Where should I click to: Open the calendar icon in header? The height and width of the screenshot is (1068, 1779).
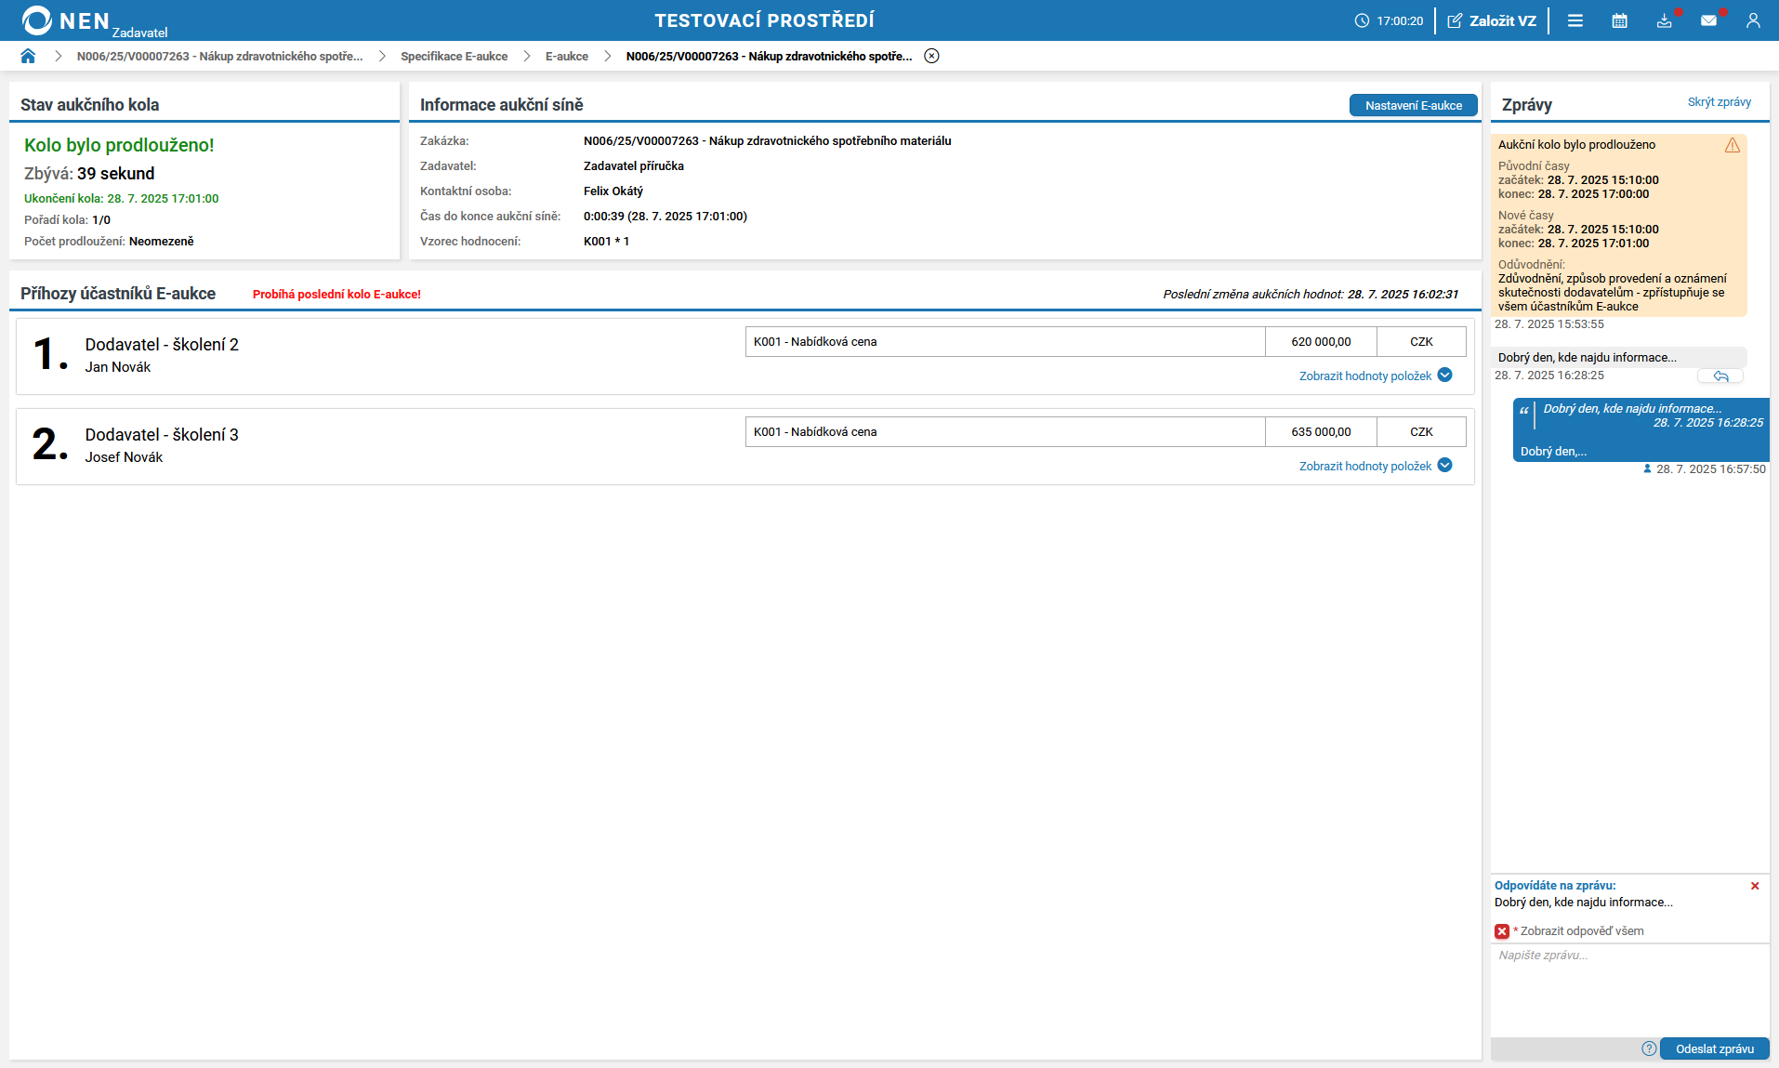click(1619, 20)
